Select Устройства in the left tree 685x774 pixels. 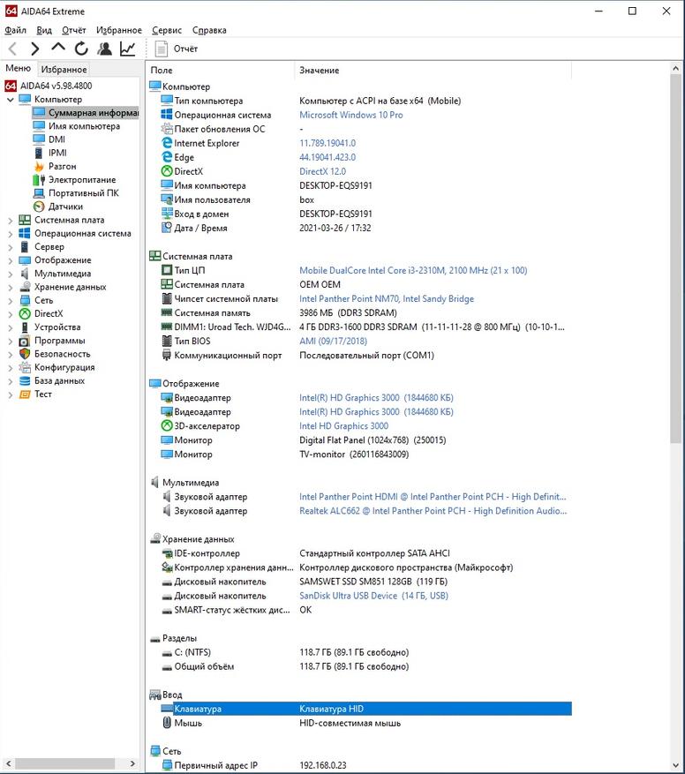point(57,327)
